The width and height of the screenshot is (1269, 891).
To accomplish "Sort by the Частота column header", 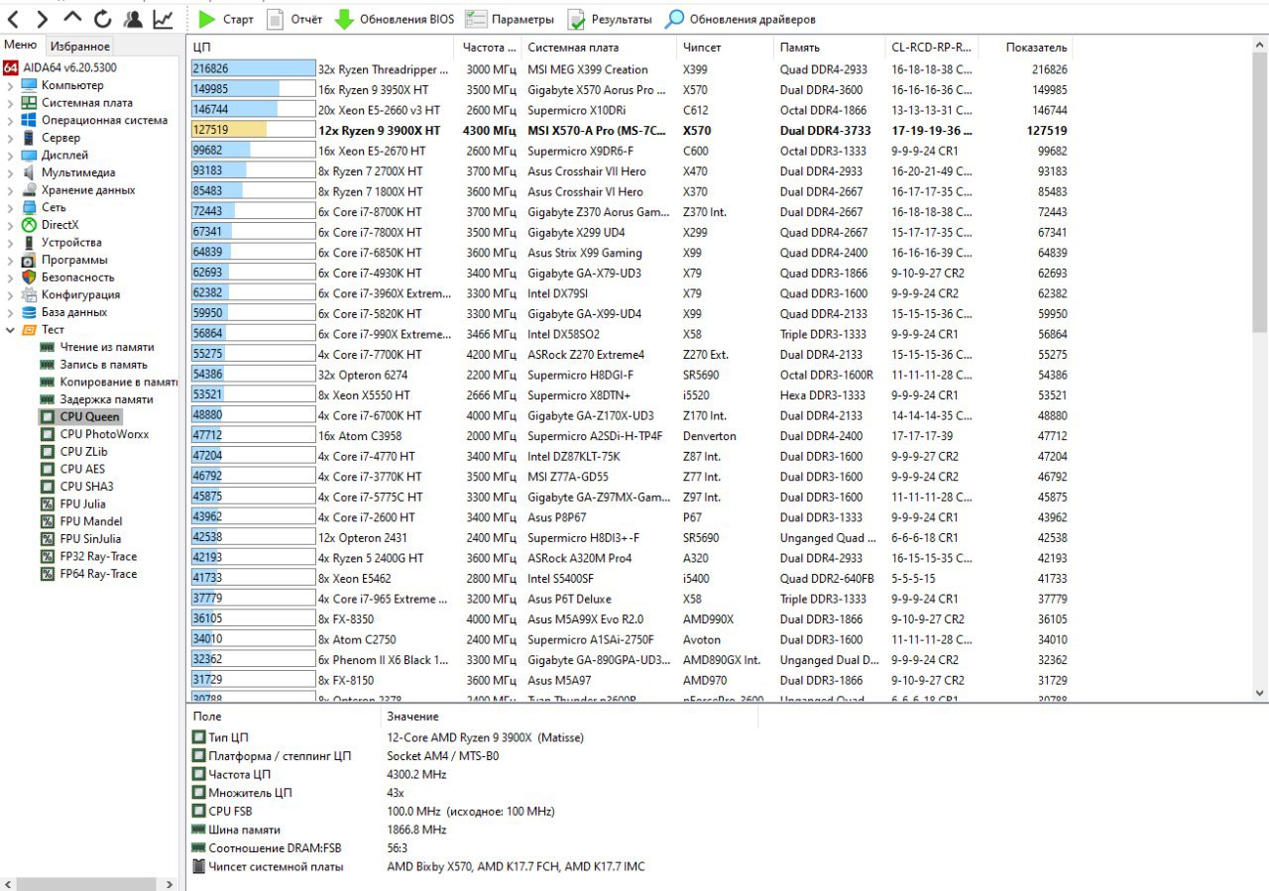I will pos(489,48).
